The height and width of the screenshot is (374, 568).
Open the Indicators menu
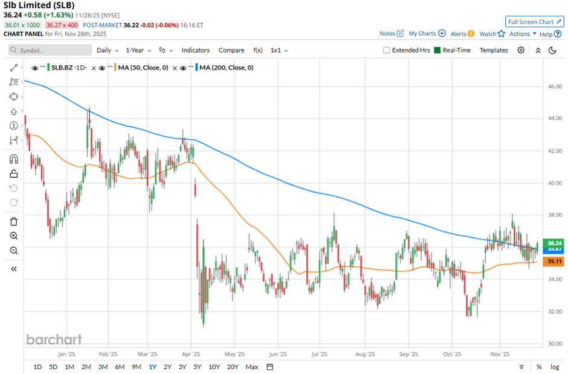pos(196,50)
